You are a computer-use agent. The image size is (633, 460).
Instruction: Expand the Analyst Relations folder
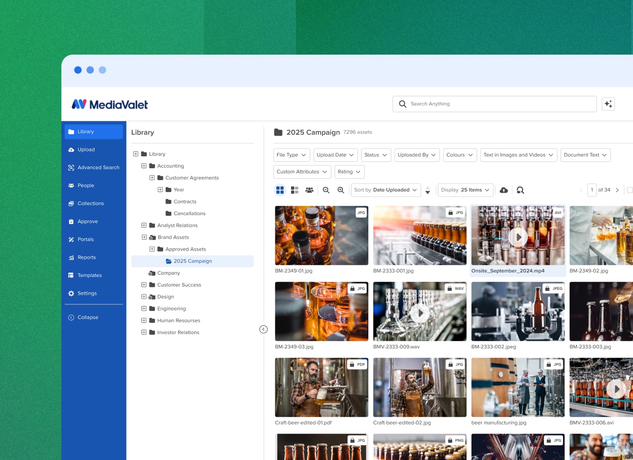click(x=144, y=225)
